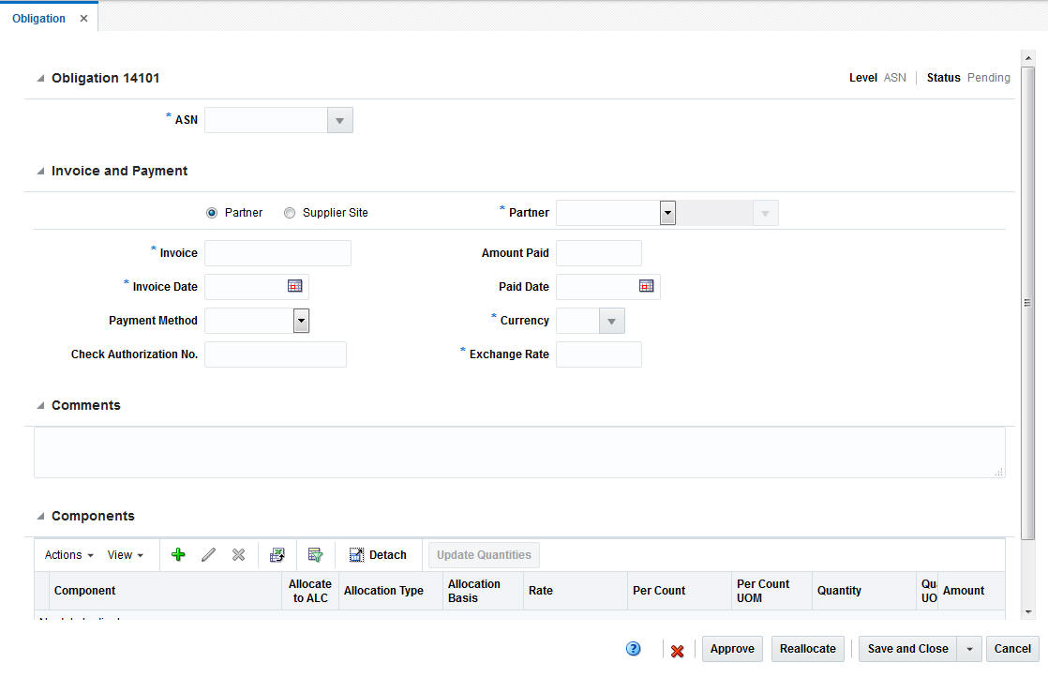Viewport: 1048px width, 678px height.
Task: Close the Obligation tab
Action: click(x=83, y=19)
